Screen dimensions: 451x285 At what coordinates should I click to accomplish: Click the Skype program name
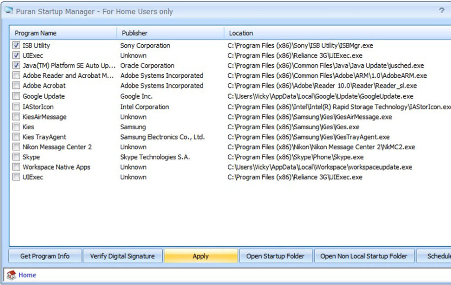(32, 157)
